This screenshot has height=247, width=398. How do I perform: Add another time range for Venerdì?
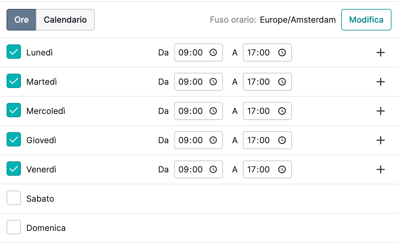click(380, 169)
